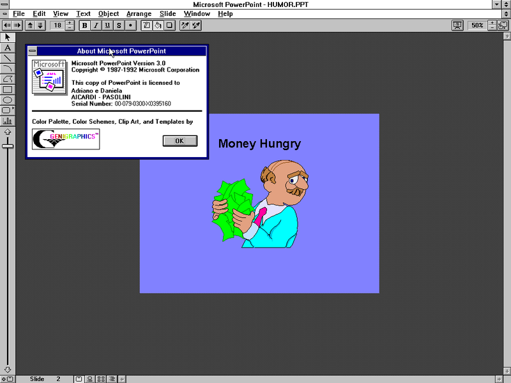Click the Promote (outdent left) toolbar button
This screenshot has height=383, width=511.
point(7,25)
